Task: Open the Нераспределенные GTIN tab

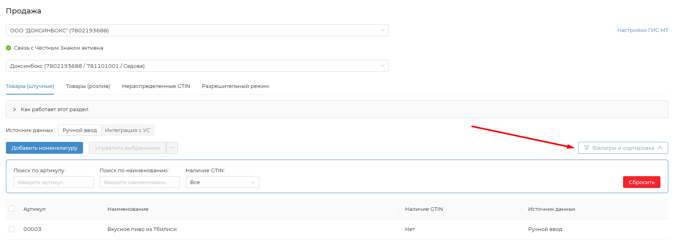Action: [x=156, y=86]
